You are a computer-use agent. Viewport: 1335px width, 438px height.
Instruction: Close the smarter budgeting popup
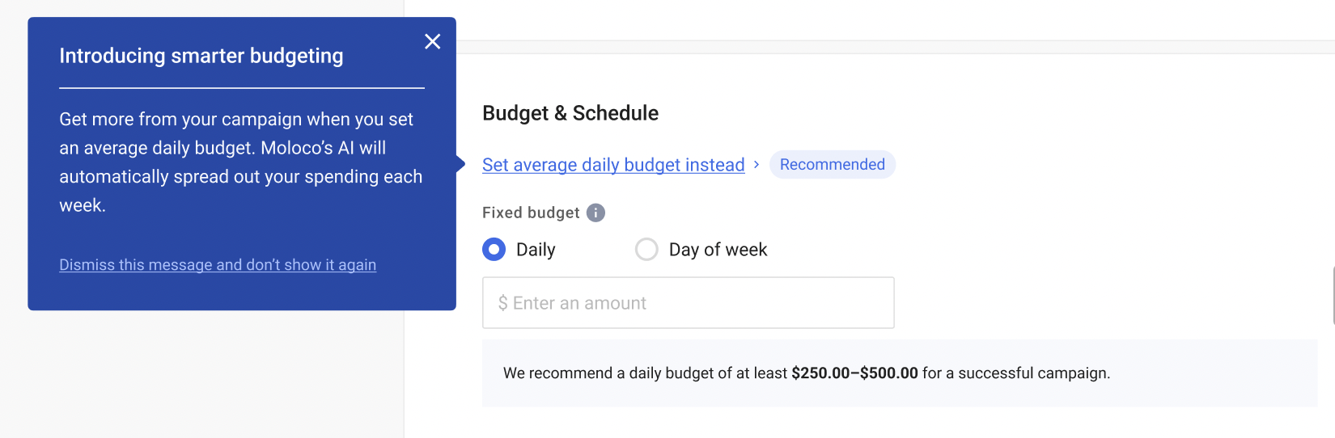pyautogui.click(x=433, y=41)
